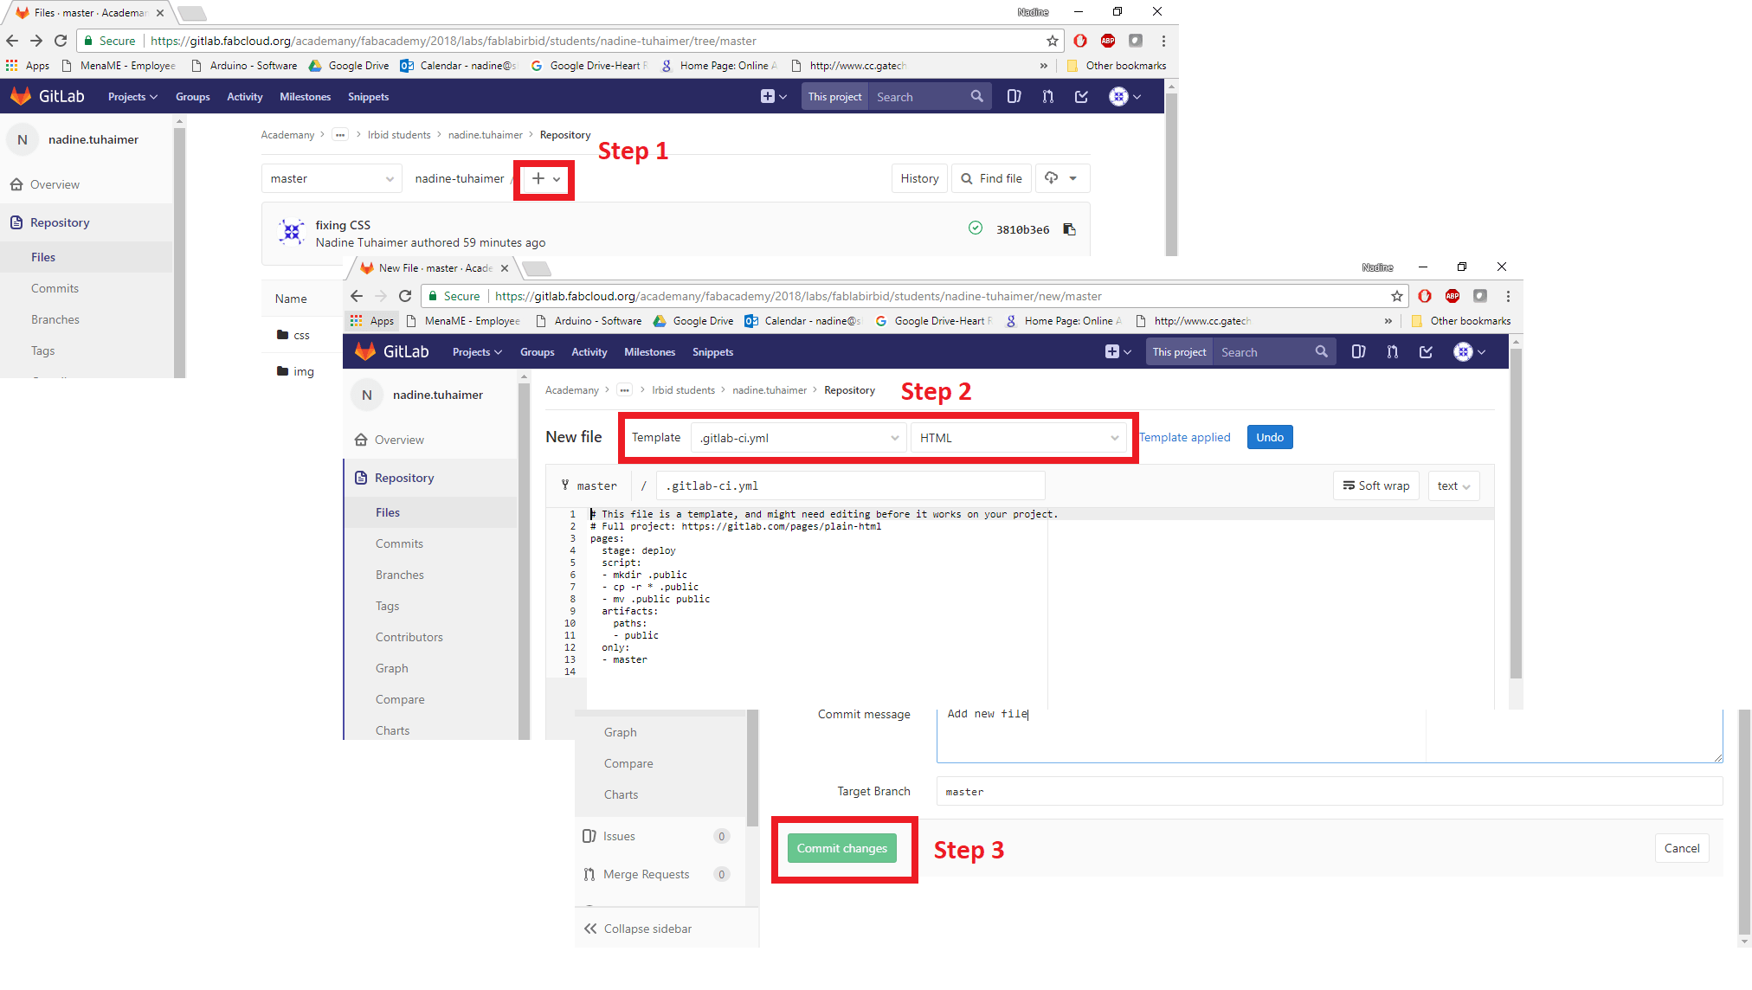
Task: Click the Commit changes button
Action: coord(842,849)
